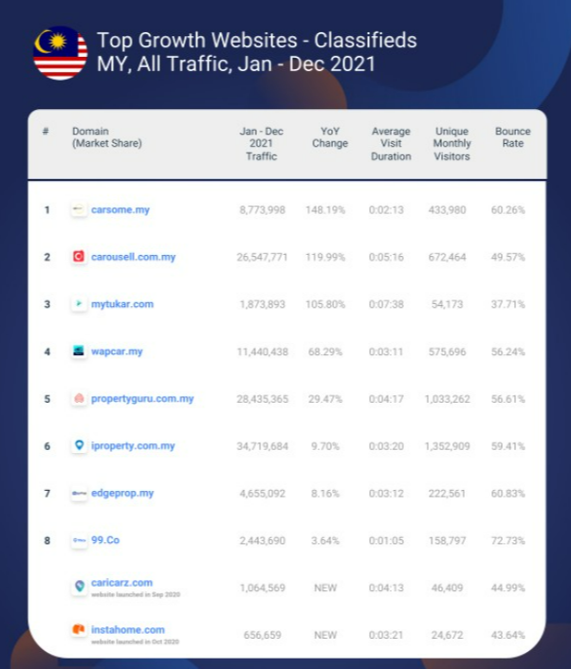
Task: Select YoY change value 9.70%
Action: click(x=325, y=446)
